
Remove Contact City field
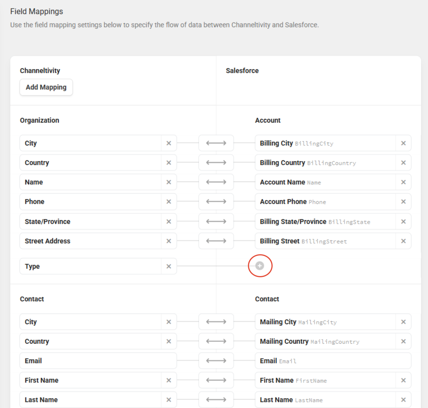pos(169,322)
